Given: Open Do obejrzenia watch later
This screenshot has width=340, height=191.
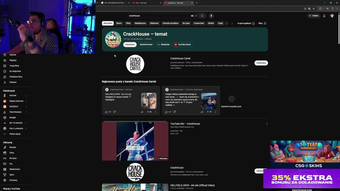Looking at the screenshot, I should coord(15,71).
